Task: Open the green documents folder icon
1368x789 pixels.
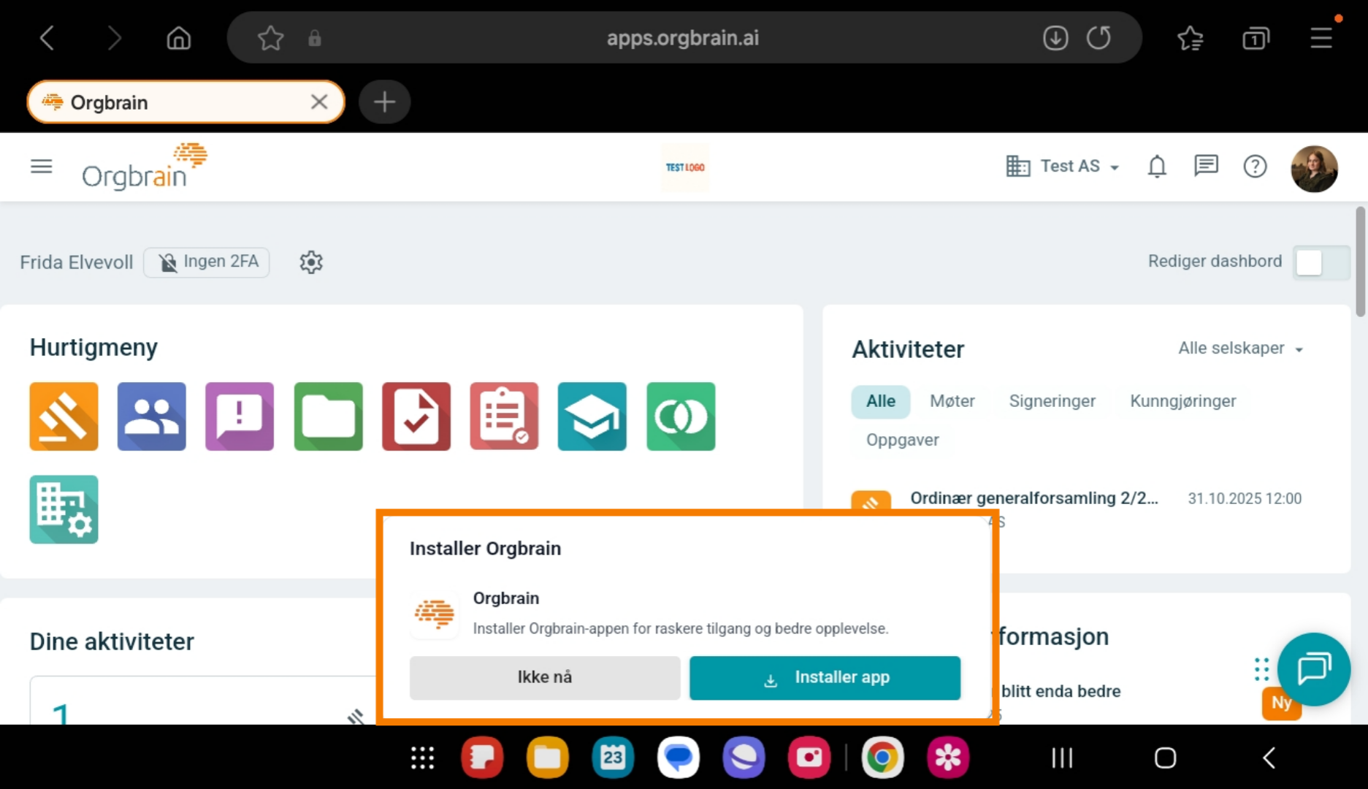Action: click(328, 416)
